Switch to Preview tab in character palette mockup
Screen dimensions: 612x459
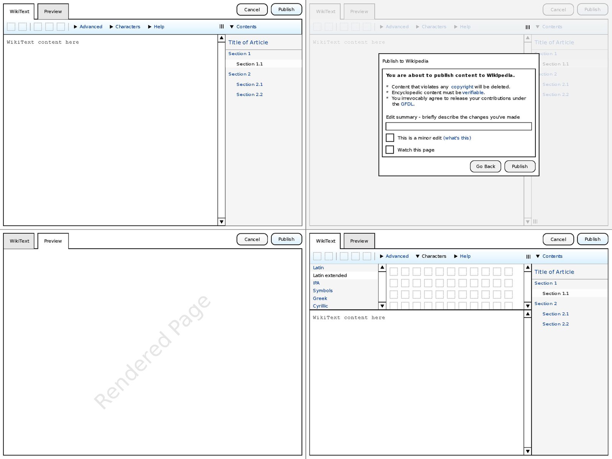pos(359,241)
